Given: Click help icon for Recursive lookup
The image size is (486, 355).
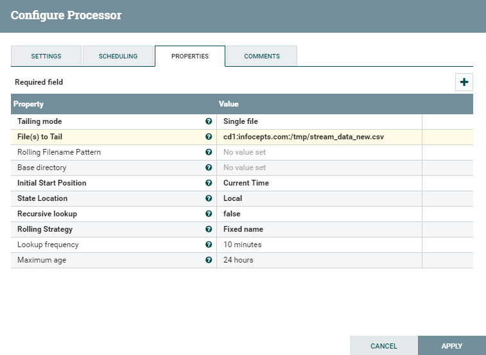Looking at the screenshot, I should [x=209, y=214].
